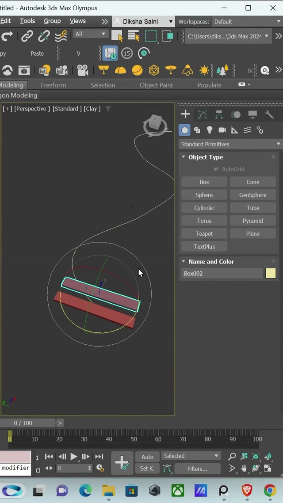
Task: Click the Play Animation button
Action: click(74, 457)
